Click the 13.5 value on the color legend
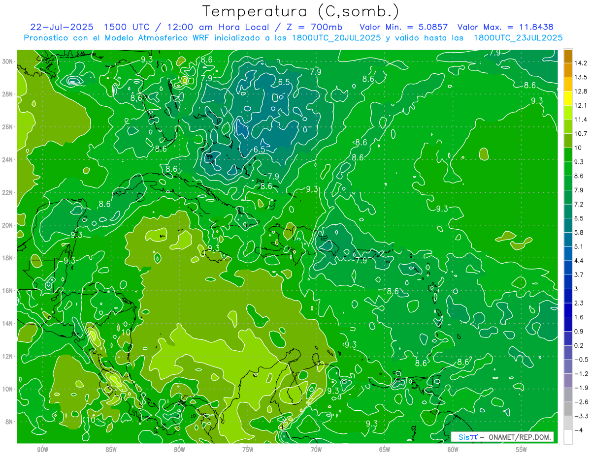Image resolution: width=591 pixels, height=456 pixels. click(x=581, y=77)
